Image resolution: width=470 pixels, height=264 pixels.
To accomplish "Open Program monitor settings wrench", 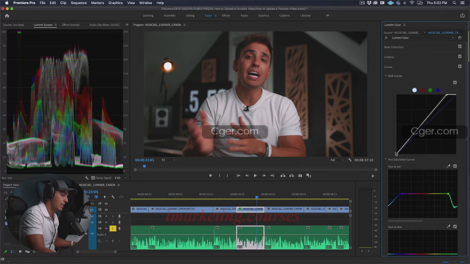I will pos(349,160).
